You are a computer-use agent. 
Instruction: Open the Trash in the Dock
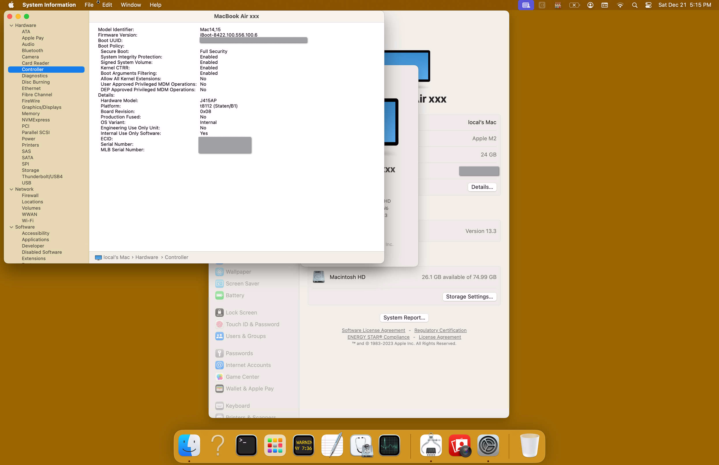click(530, 445)
